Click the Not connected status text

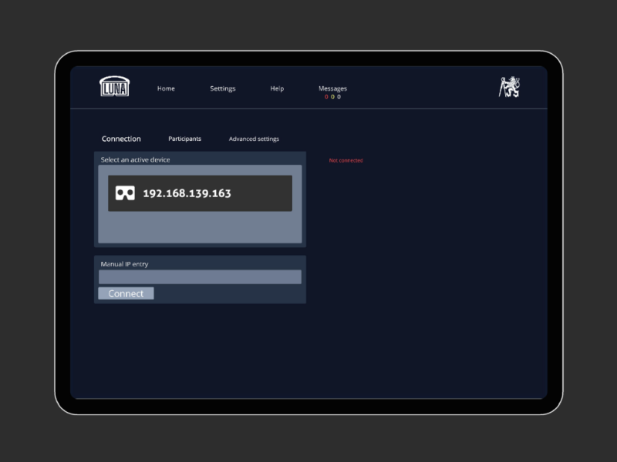pyautogui.click(x=346, y=161)
